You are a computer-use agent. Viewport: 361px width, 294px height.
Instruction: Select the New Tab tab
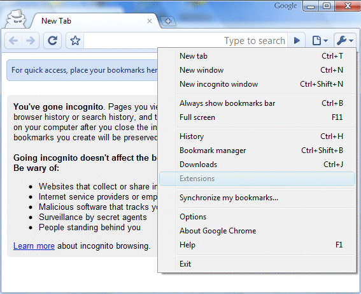[x=92, y=21]
